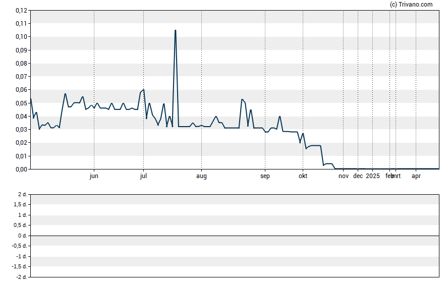Click the 0,02 price axis label
Viewport: 448px width, 285px height.
point(21,142)
